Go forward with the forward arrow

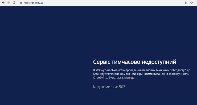point(9,3)
